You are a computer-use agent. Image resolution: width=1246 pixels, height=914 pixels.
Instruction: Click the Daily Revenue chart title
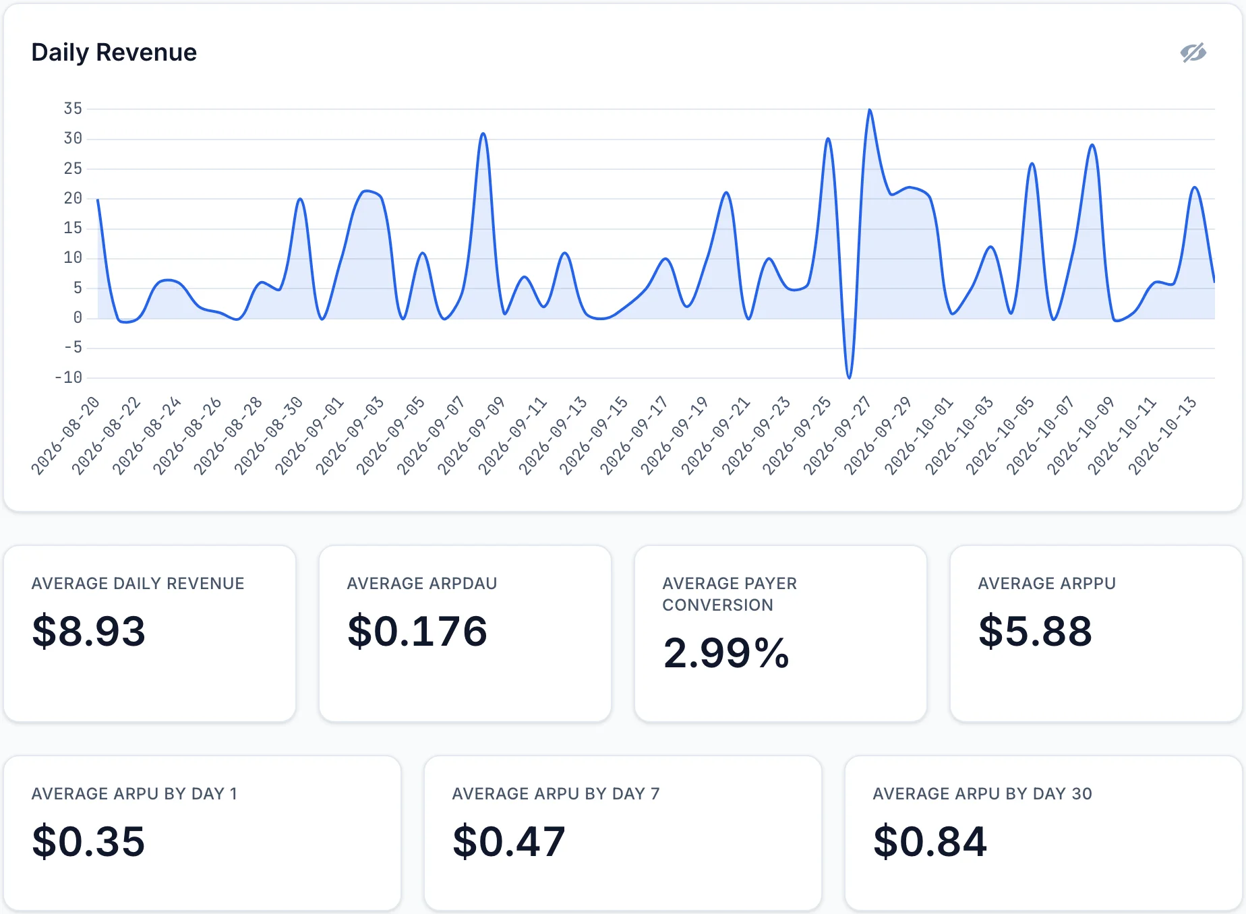[x=114, y=53]
